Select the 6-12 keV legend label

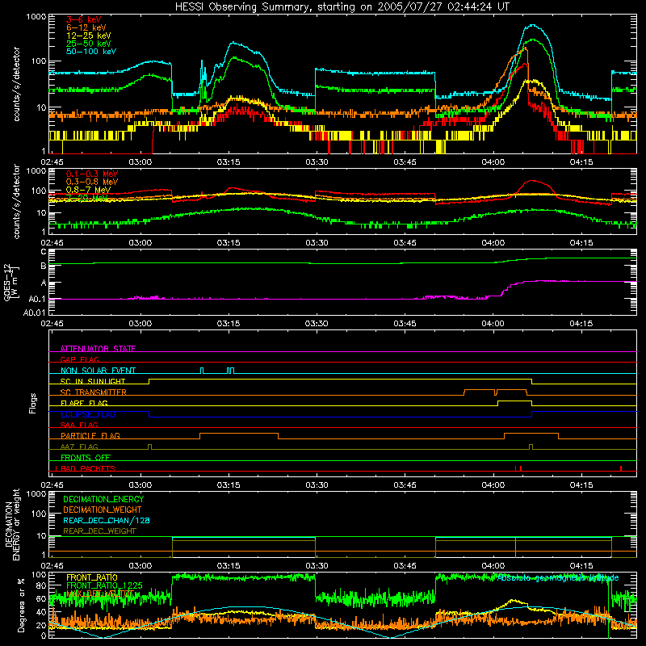[86, 27]
